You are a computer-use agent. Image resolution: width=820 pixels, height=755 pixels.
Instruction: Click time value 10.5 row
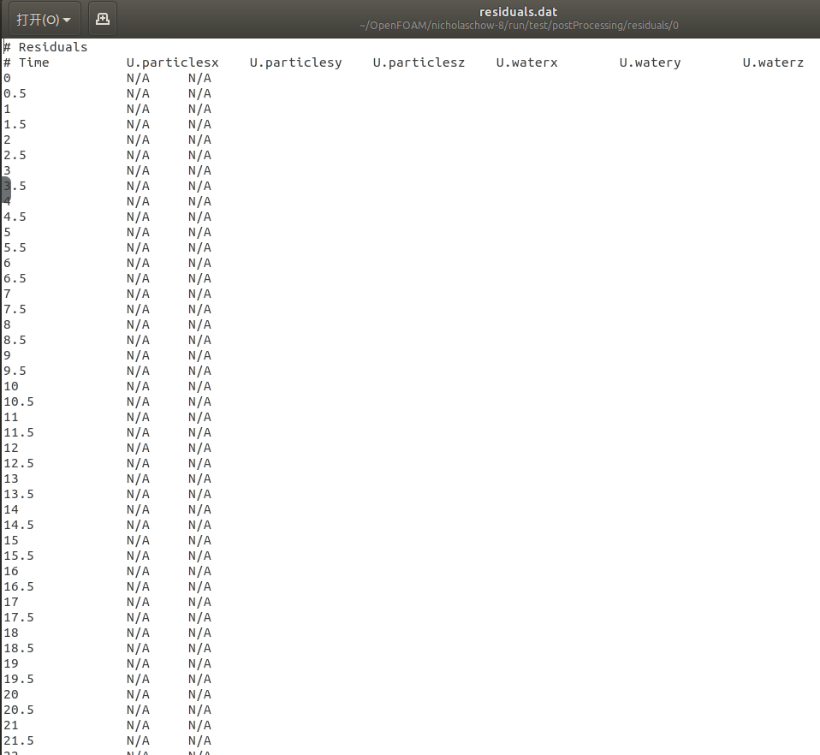(x=19, y=402)
